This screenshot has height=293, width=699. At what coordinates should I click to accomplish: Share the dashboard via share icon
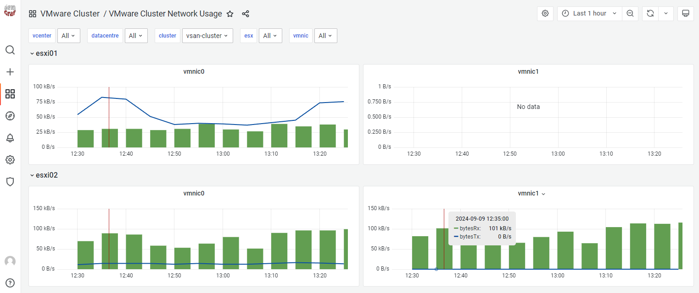click(x=246, y=14)
